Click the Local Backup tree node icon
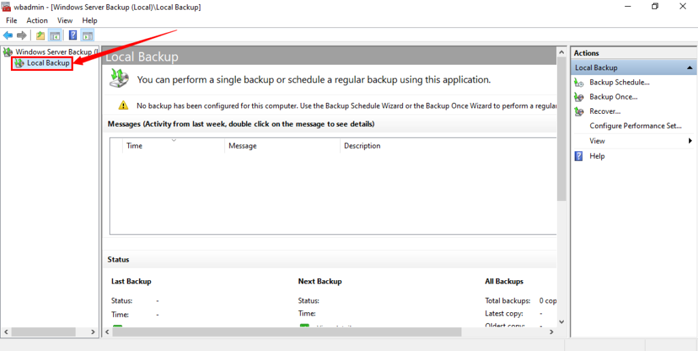Screen dimensions: 698x351 click(x=19, y=63)
